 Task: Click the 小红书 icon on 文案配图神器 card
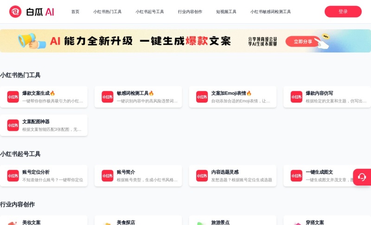(13, 125)
